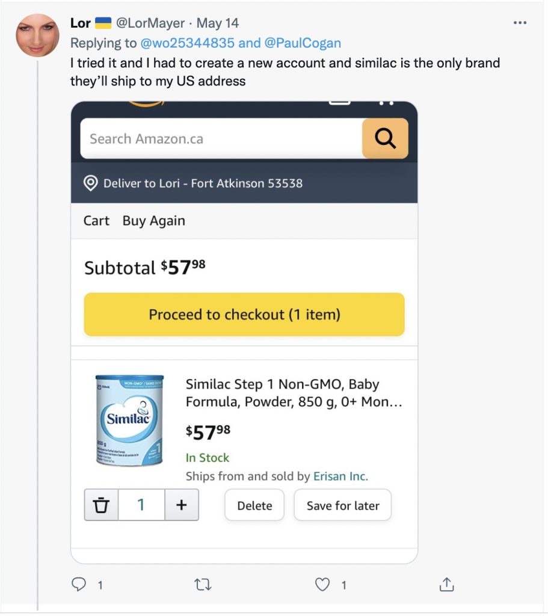Click the Similac product image
This screenshot has width=548, height=616.
pos(129,420)
